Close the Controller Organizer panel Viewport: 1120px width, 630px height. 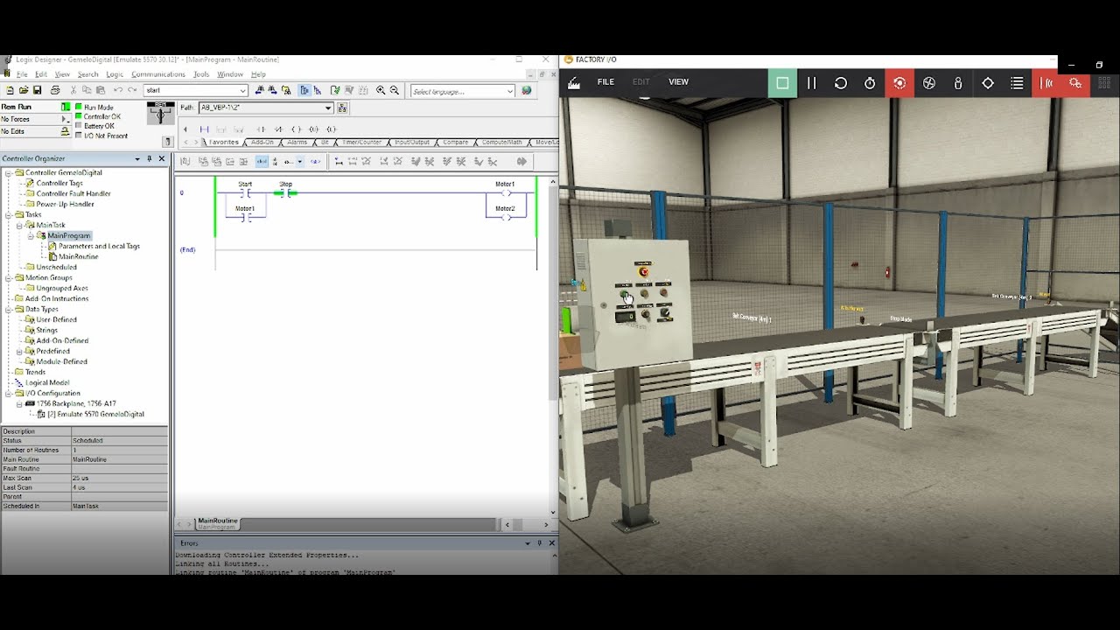162,158
